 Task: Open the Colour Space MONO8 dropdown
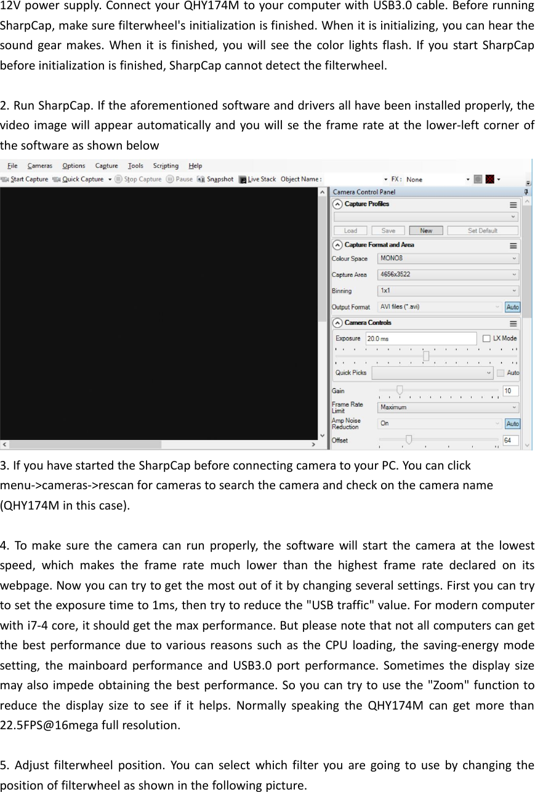pos(448,258)
